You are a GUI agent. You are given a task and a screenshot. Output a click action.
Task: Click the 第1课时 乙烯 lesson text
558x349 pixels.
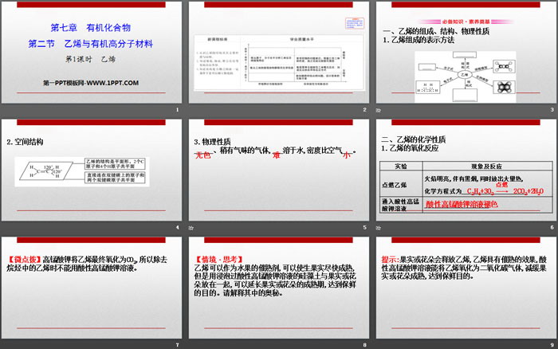tap(90, 59)
